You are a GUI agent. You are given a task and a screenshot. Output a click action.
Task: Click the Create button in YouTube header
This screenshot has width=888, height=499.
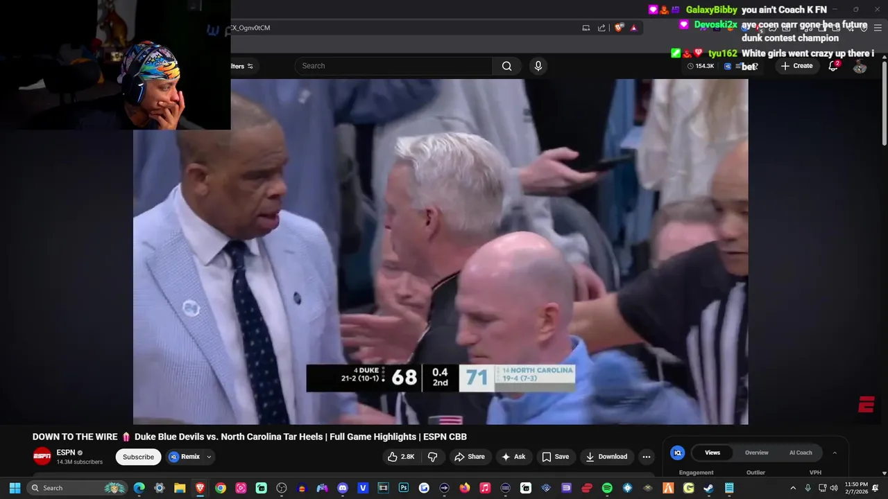coord(796,66)
